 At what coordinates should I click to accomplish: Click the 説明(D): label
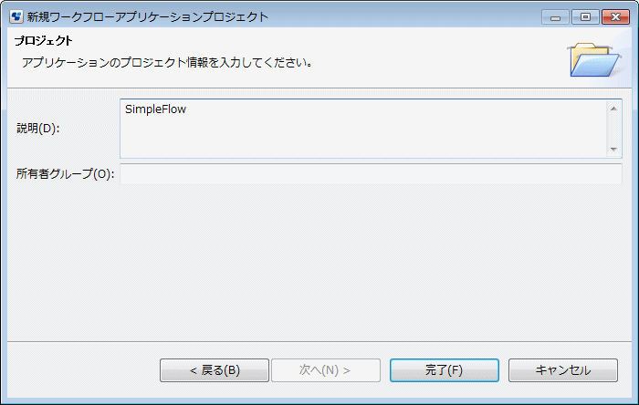38,129
